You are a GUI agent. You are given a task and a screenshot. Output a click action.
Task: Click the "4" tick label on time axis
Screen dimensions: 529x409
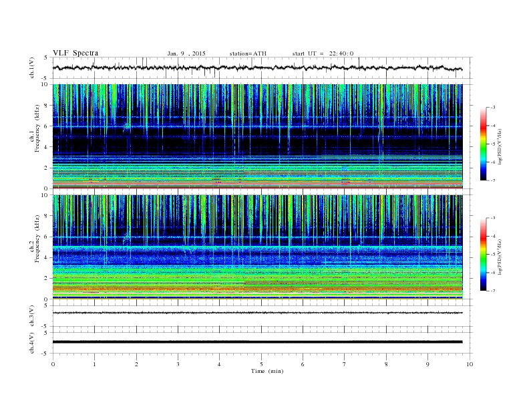219,364
